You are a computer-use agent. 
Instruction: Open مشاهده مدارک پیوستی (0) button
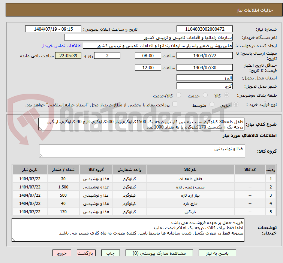159,253
